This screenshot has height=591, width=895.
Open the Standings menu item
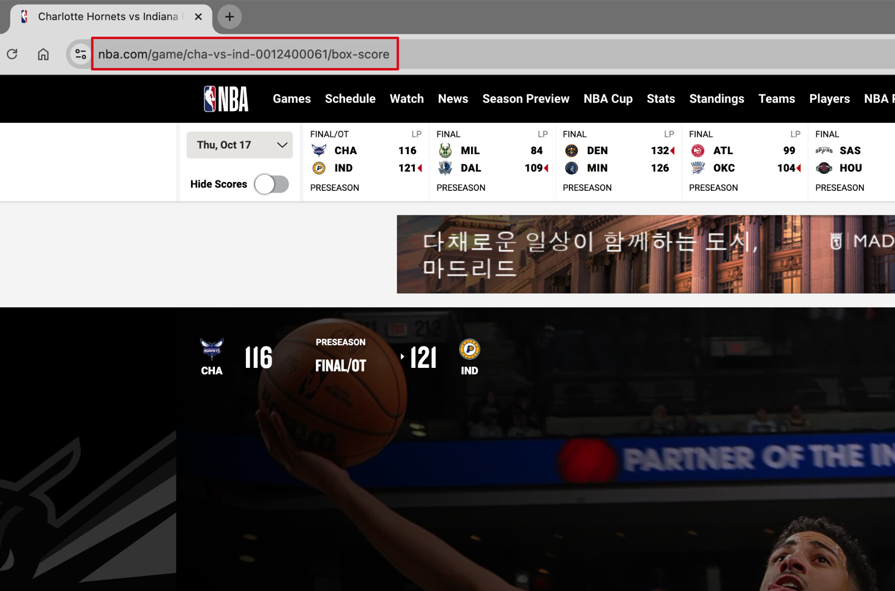[716, 99]
